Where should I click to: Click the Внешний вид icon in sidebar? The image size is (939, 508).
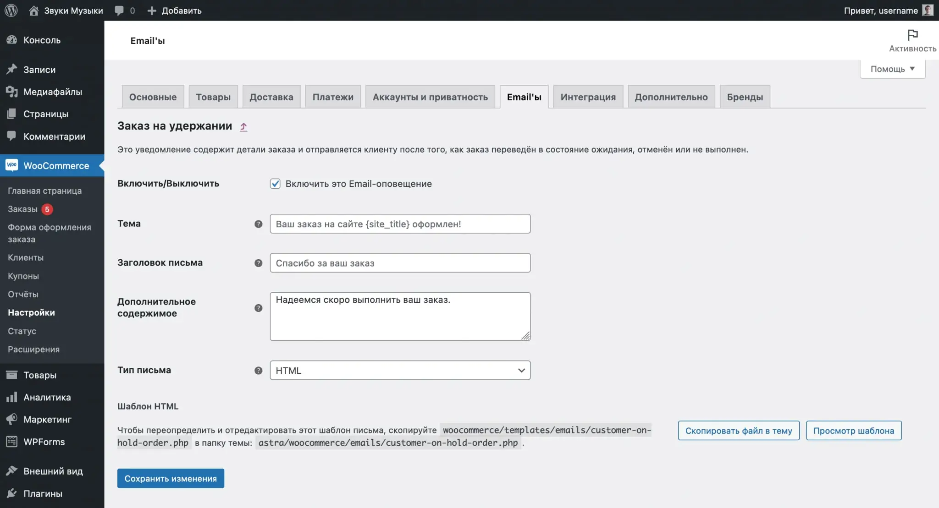click(12, 471)
